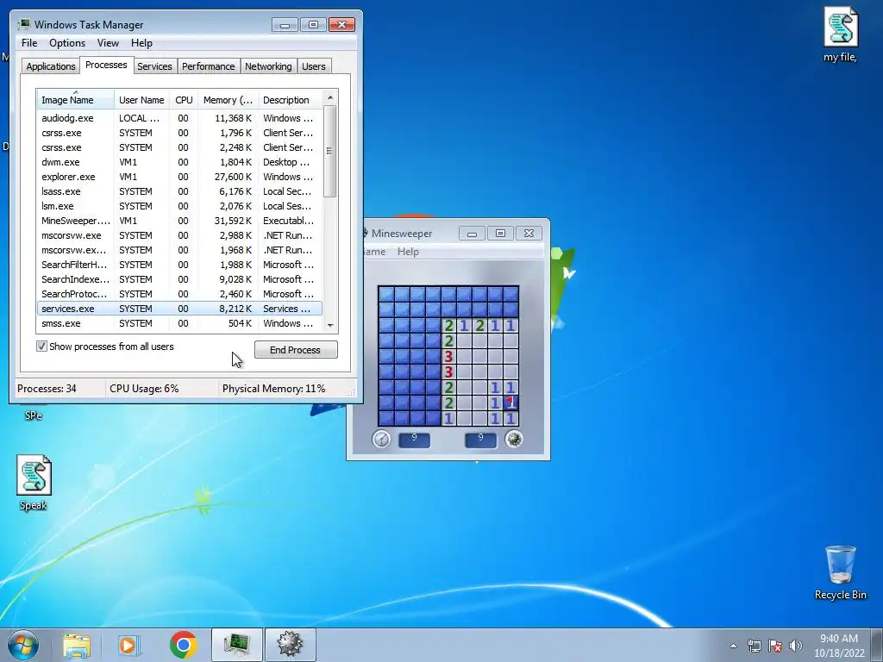883x662 pixels.
Task: Sort by the User Name column
Action: (141, 100)
